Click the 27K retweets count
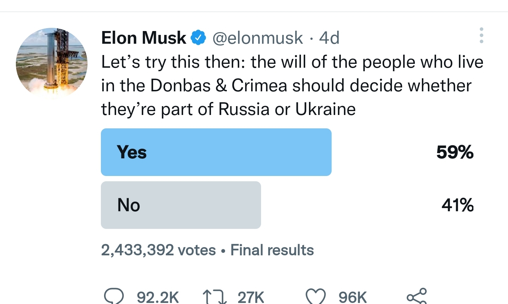508x304 pixels. tap(251, 297)
